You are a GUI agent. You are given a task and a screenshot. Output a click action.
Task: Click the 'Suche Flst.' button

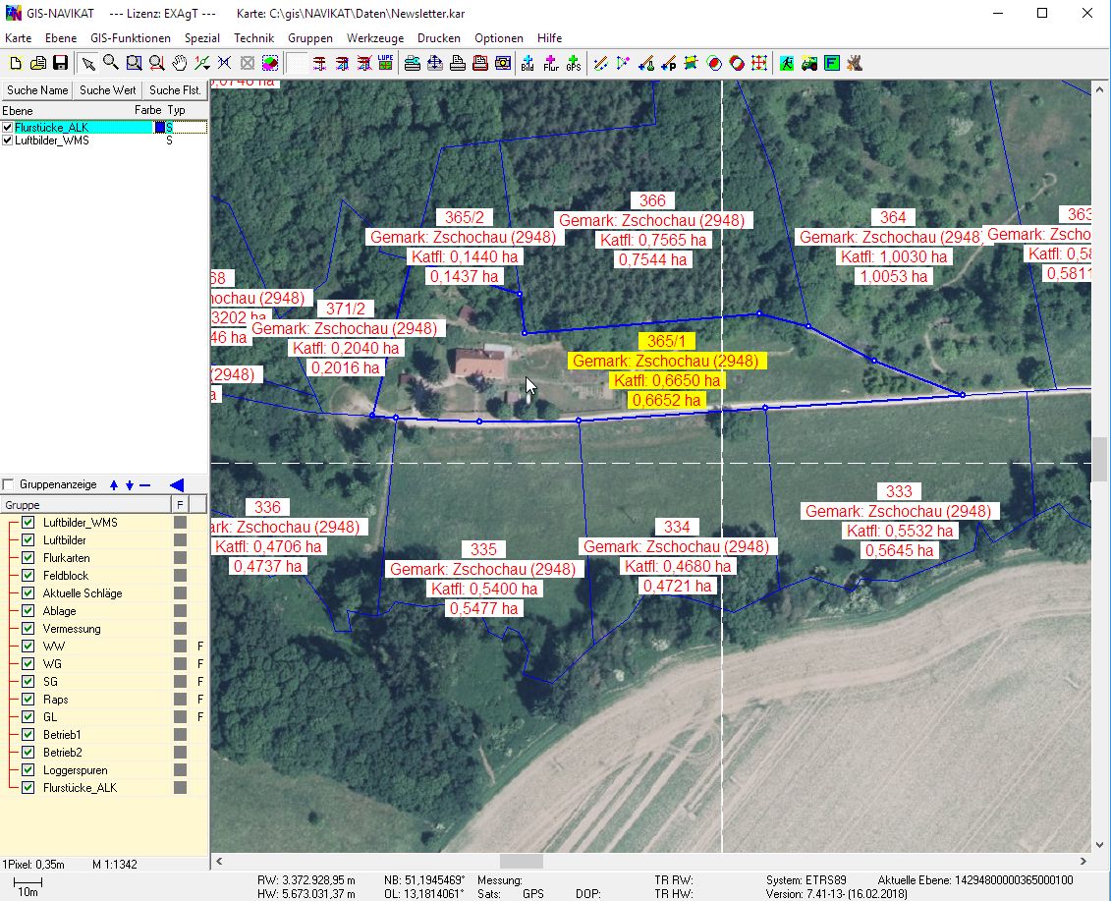coord(175,90)
